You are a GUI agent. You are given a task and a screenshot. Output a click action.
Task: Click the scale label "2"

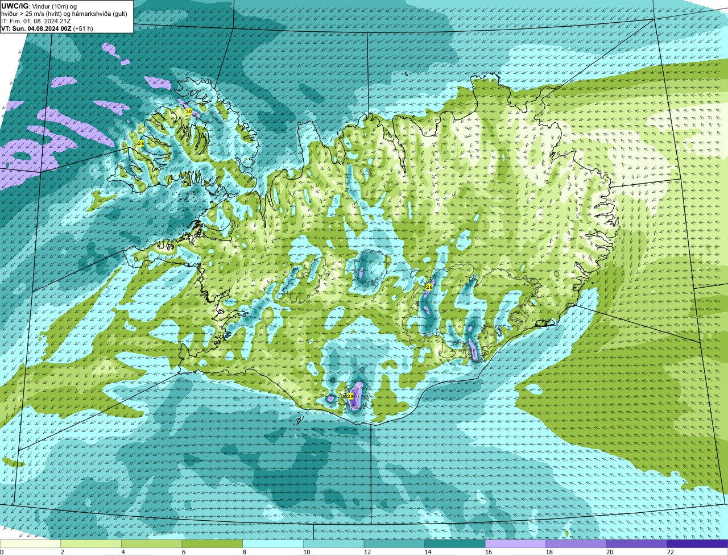(x=62, y=552)
